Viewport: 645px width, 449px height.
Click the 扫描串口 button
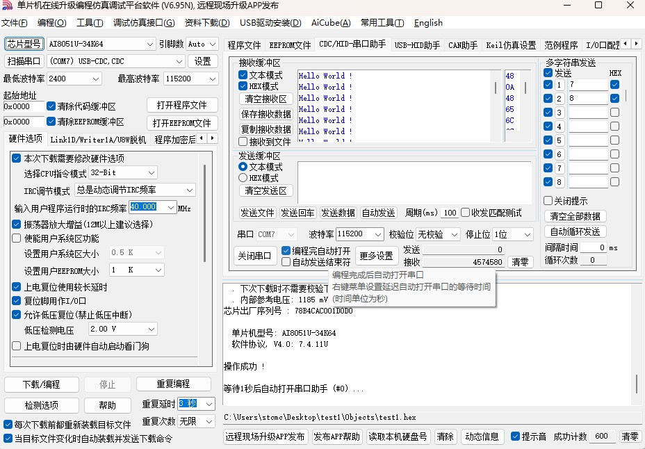24,61
